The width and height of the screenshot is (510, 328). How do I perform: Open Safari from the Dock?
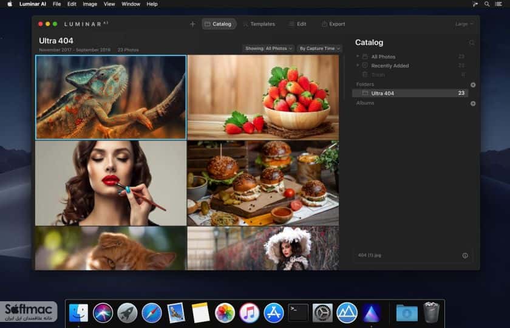(x=152, y=313)
